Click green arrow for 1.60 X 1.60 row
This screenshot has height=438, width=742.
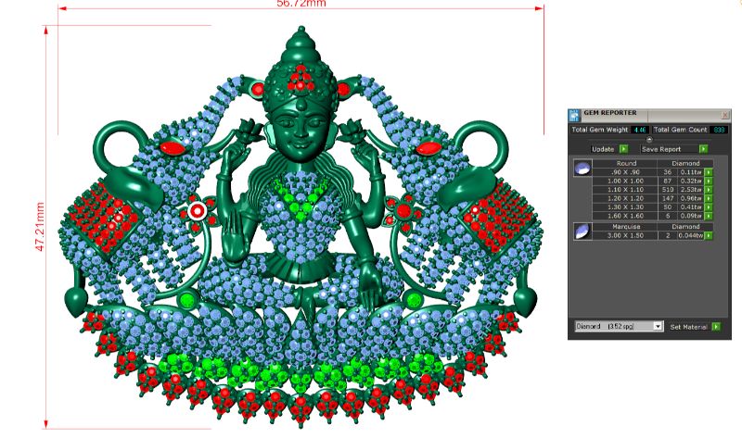point(708,218)
